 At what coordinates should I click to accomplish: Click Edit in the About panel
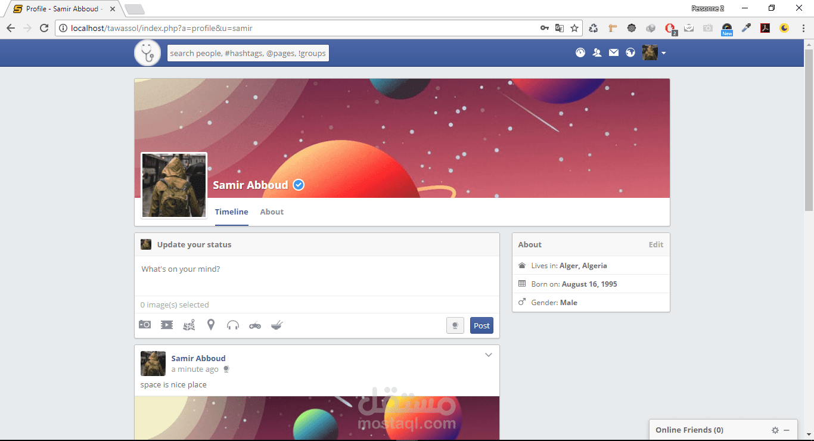[656, 244]
